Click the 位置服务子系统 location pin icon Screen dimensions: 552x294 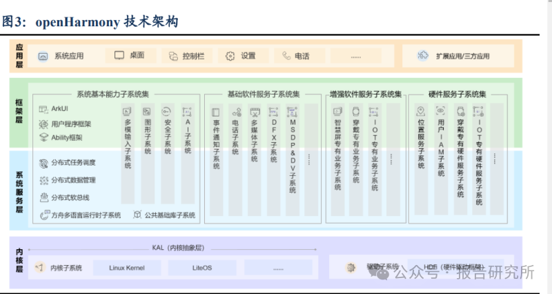click(x=421, y=112)
